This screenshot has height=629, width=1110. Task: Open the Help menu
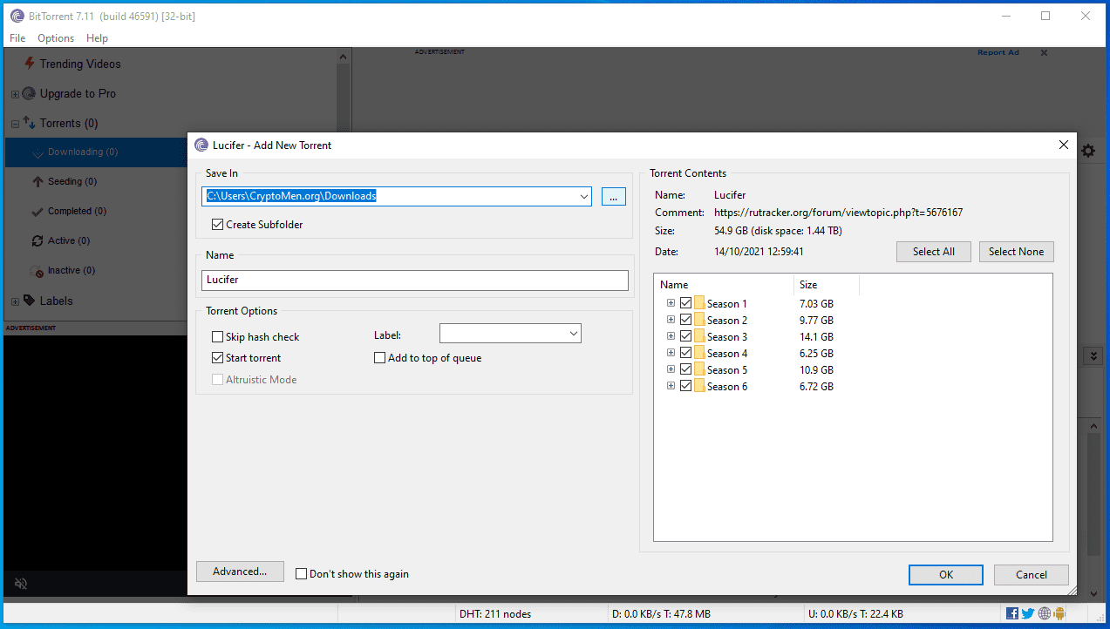point(98,37)
